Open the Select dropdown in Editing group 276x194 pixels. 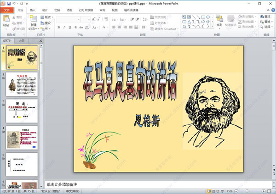pyautogui.click(x=266, y=27)
